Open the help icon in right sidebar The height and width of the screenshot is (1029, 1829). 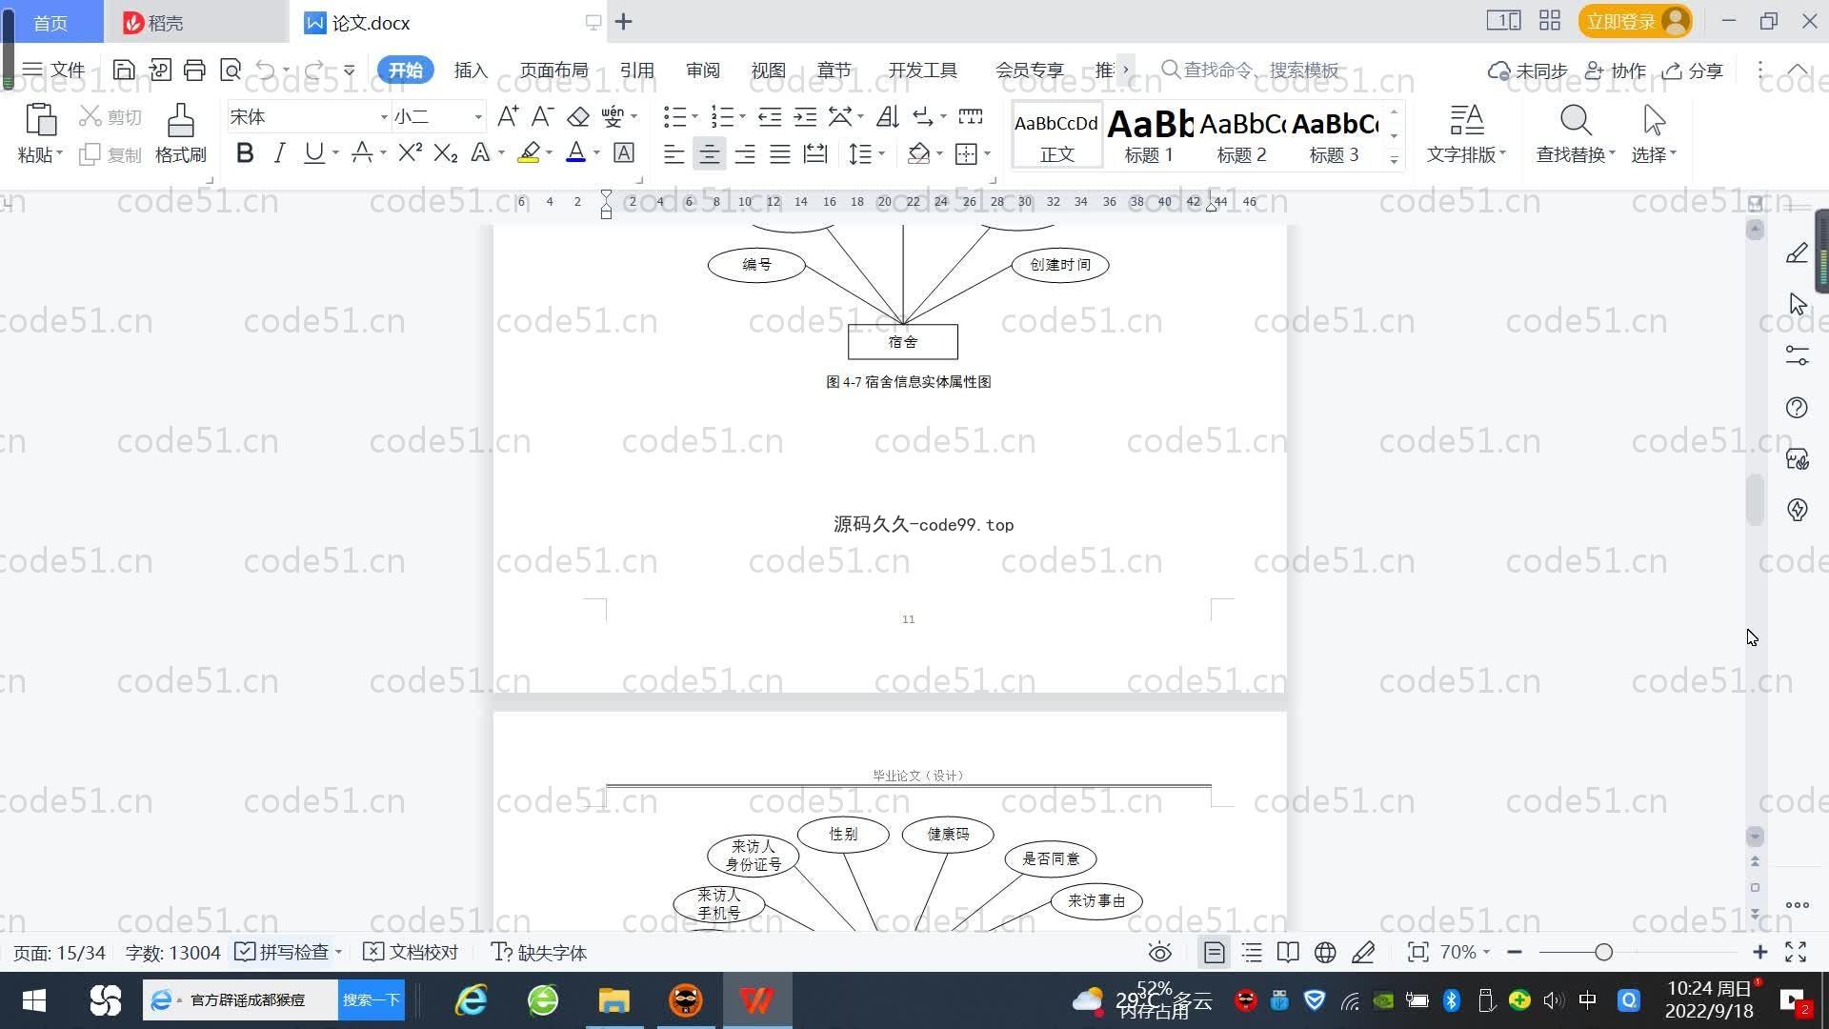click(x=1797, y=408)
